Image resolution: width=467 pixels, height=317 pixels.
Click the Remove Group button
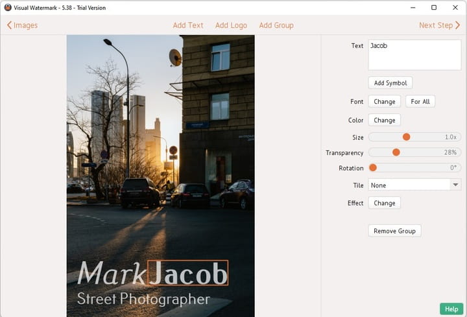(394, 231)
